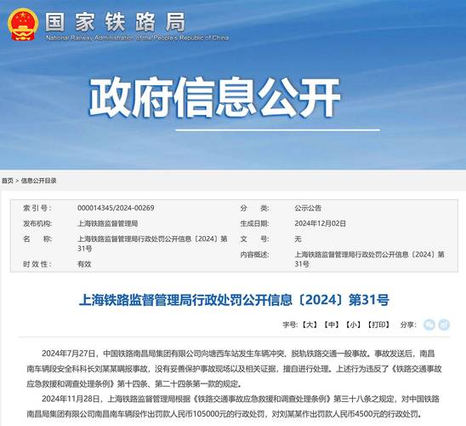Click the date 2024年12月02日
Image resolution: width=466 pixels, height=426 pixels.
tap(320, 223)
